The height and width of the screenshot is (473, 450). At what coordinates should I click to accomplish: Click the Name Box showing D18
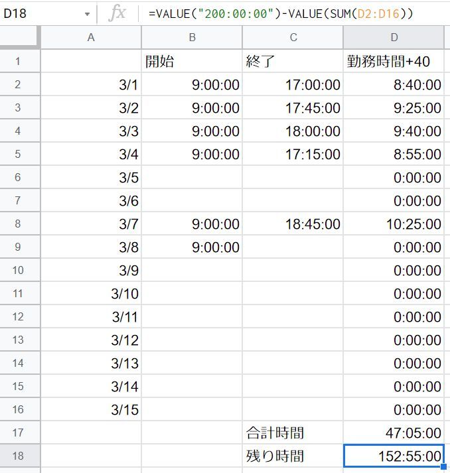[x=40, y=14]
